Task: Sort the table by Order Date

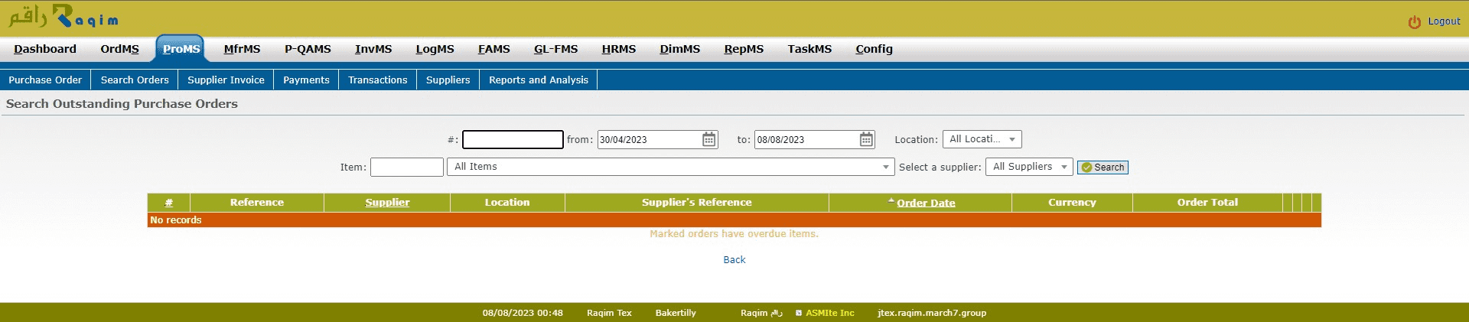Action: click(x=925, y=203)
